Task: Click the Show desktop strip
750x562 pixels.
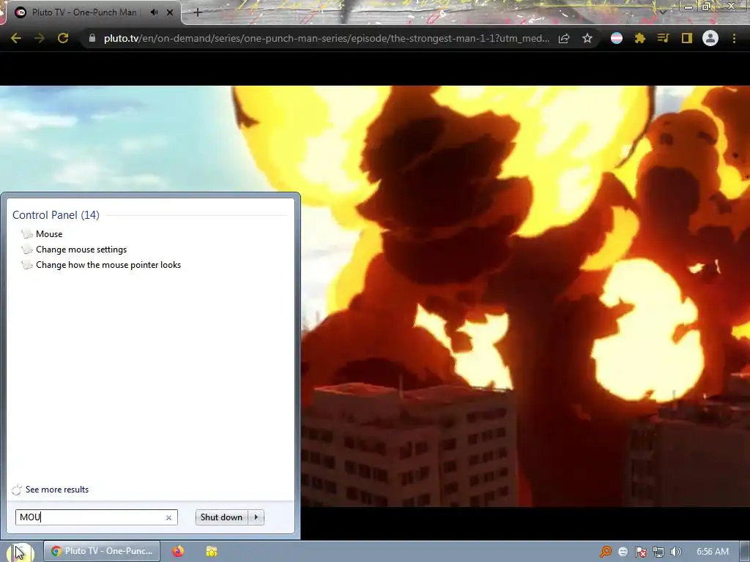Action: coord(745,552)
